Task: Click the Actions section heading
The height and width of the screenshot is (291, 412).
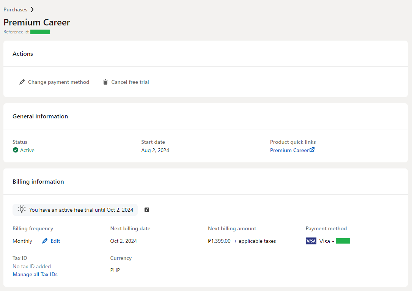Action: (23, 53)
